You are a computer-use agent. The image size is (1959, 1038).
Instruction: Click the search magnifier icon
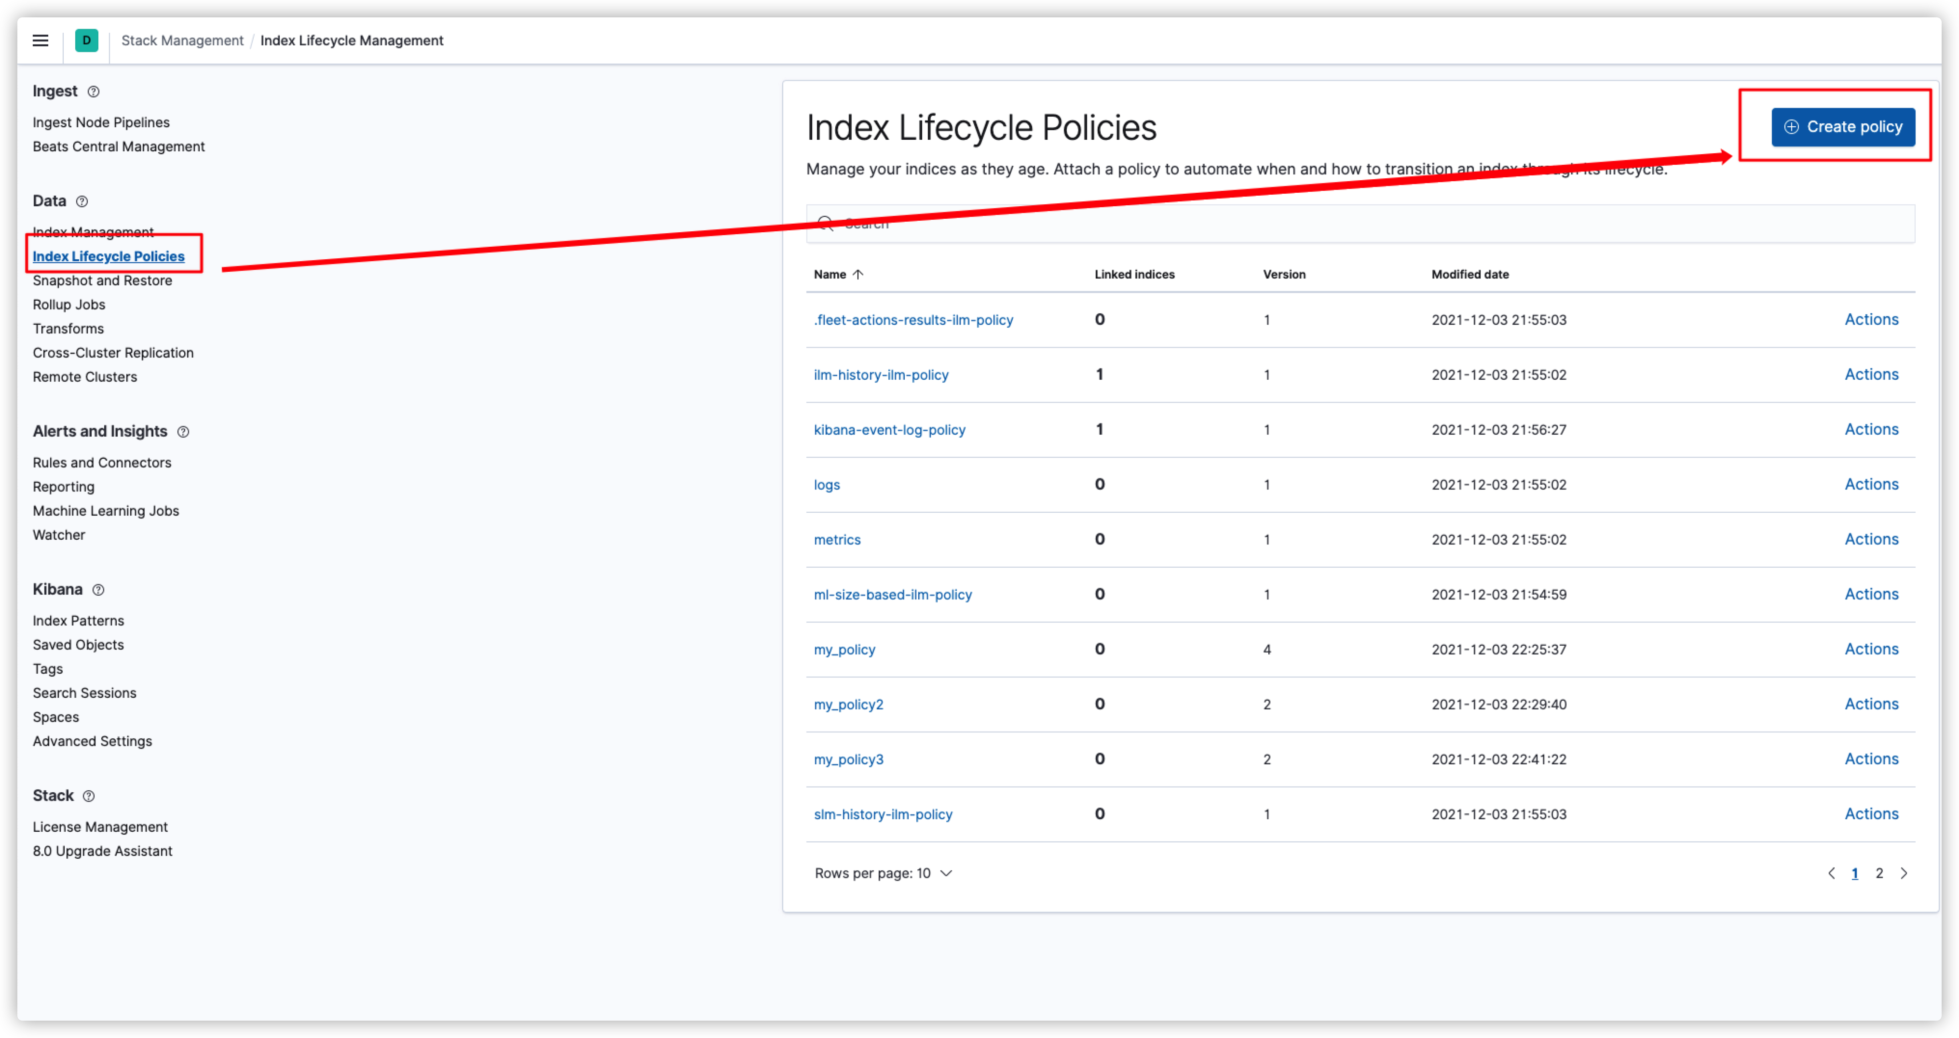pyautogui.click(x=827, y=224)
